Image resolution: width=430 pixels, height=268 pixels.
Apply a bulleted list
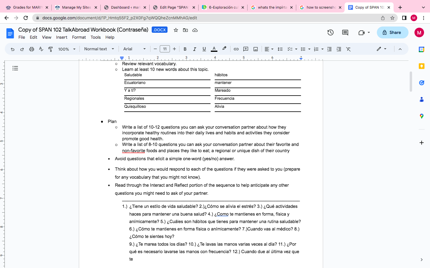303,49
